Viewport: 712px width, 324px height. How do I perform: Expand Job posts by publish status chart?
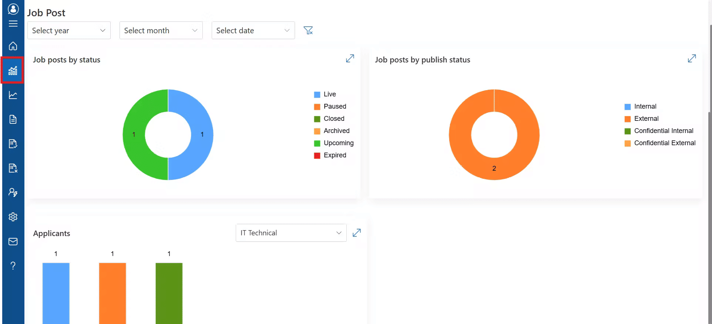point(692,58)
